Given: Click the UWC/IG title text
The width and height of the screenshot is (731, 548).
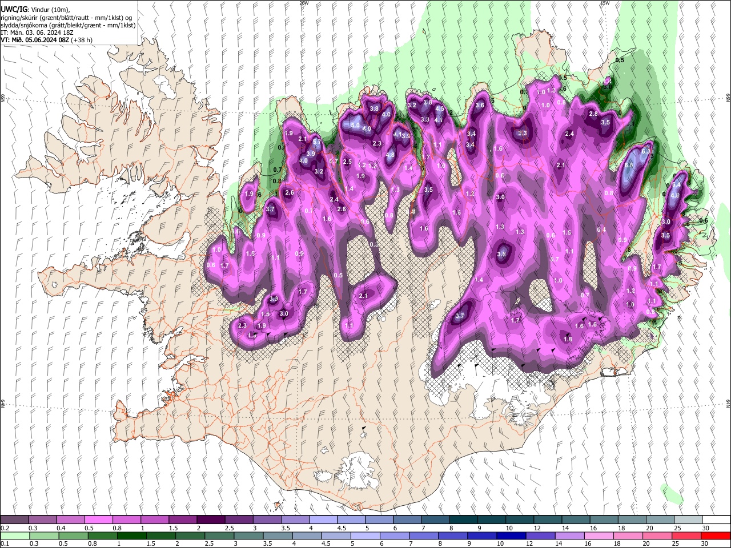Looking at the screenshot, I should click(x=14, y=9).
